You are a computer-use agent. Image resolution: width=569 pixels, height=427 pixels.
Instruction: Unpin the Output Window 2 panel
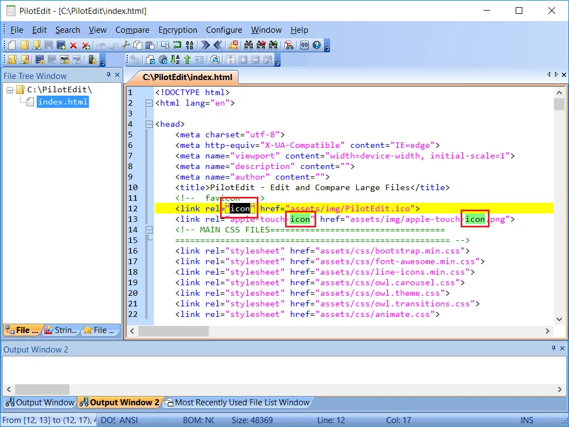click(x=554, y=349)
